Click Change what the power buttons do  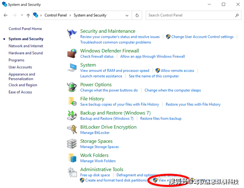point(109,90)
